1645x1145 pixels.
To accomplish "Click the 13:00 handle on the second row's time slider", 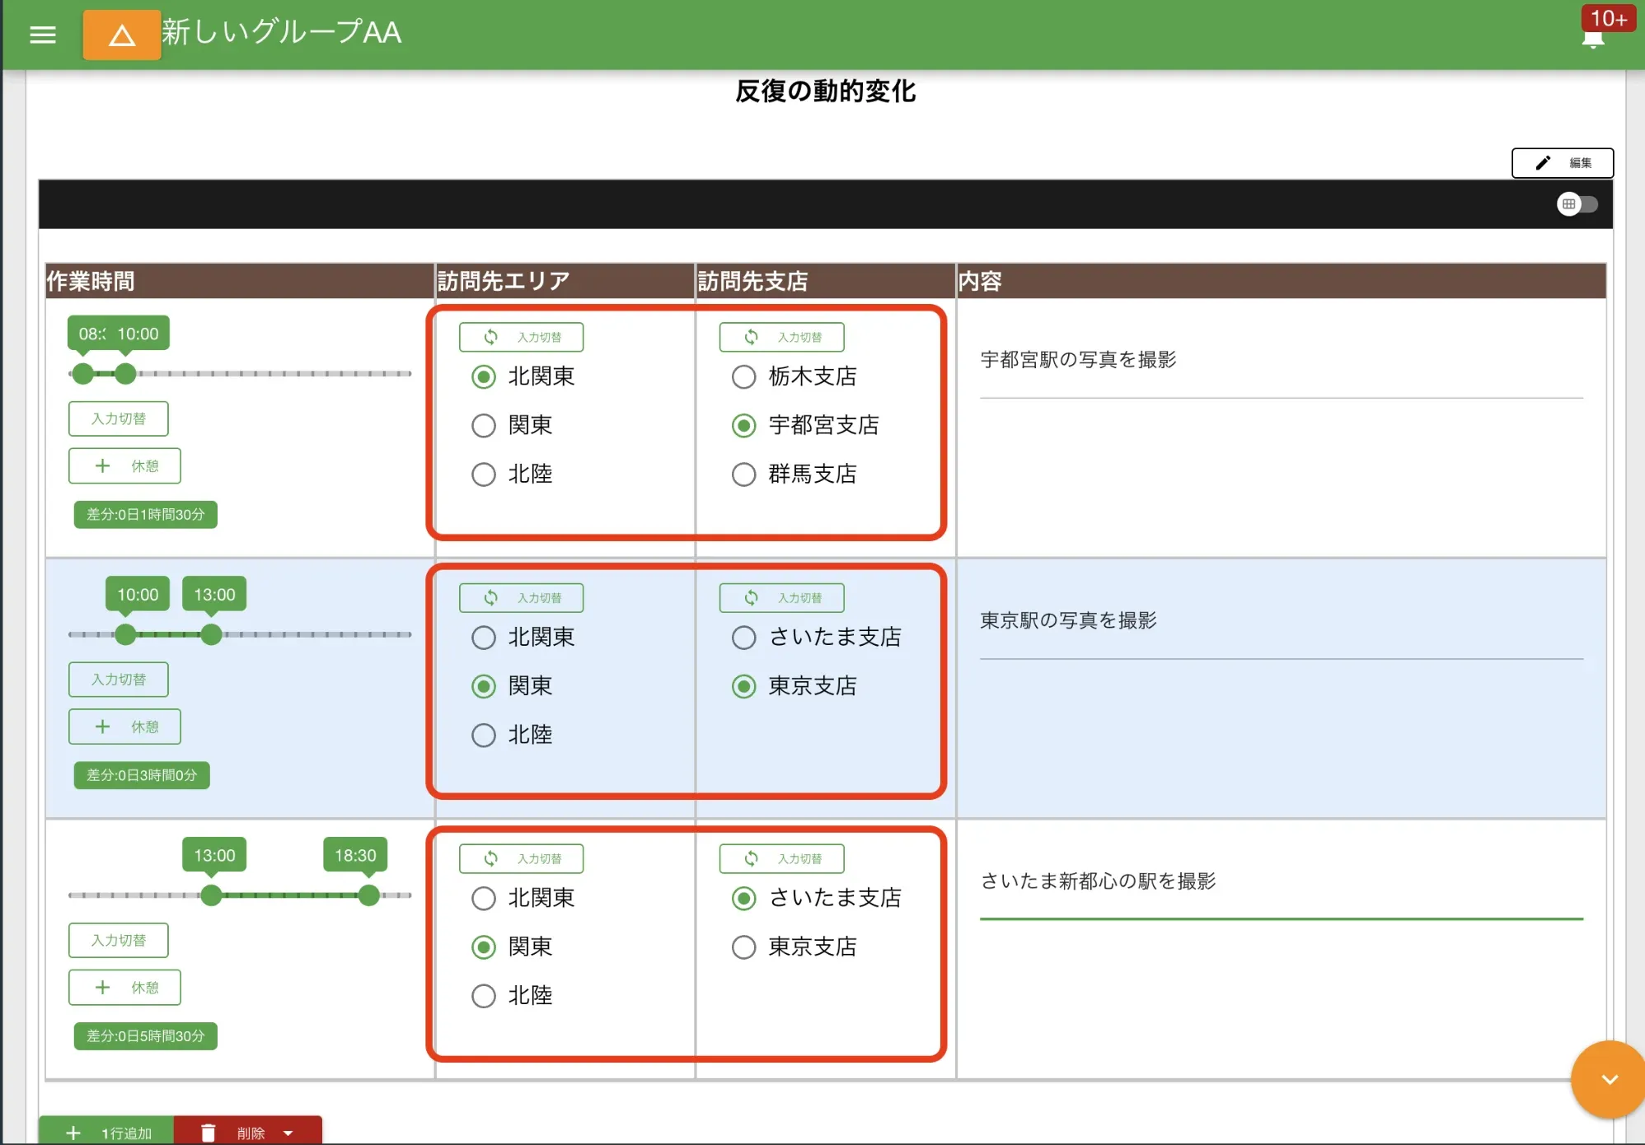I will coord(211,634).
